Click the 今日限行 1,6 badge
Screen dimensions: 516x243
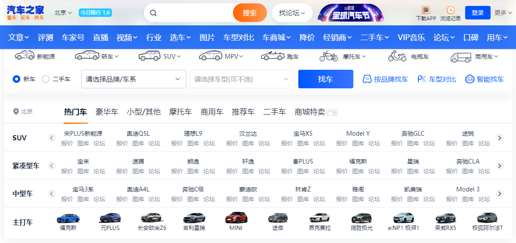point(95,13)
